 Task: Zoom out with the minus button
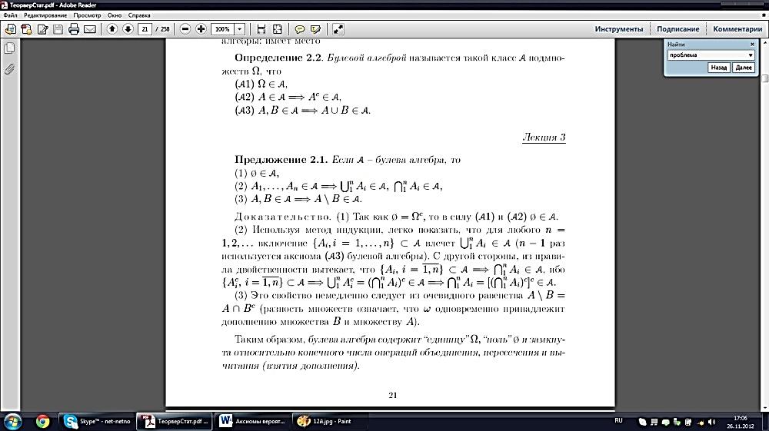click(185, 29)
